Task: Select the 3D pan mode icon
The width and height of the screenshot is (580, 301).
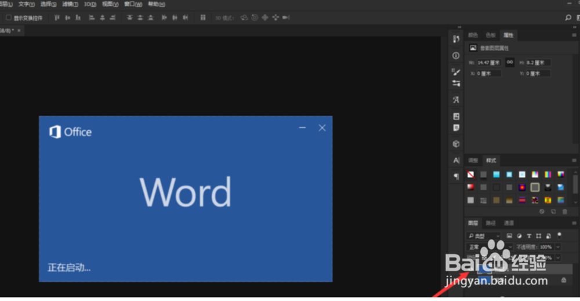Action: 265,17
